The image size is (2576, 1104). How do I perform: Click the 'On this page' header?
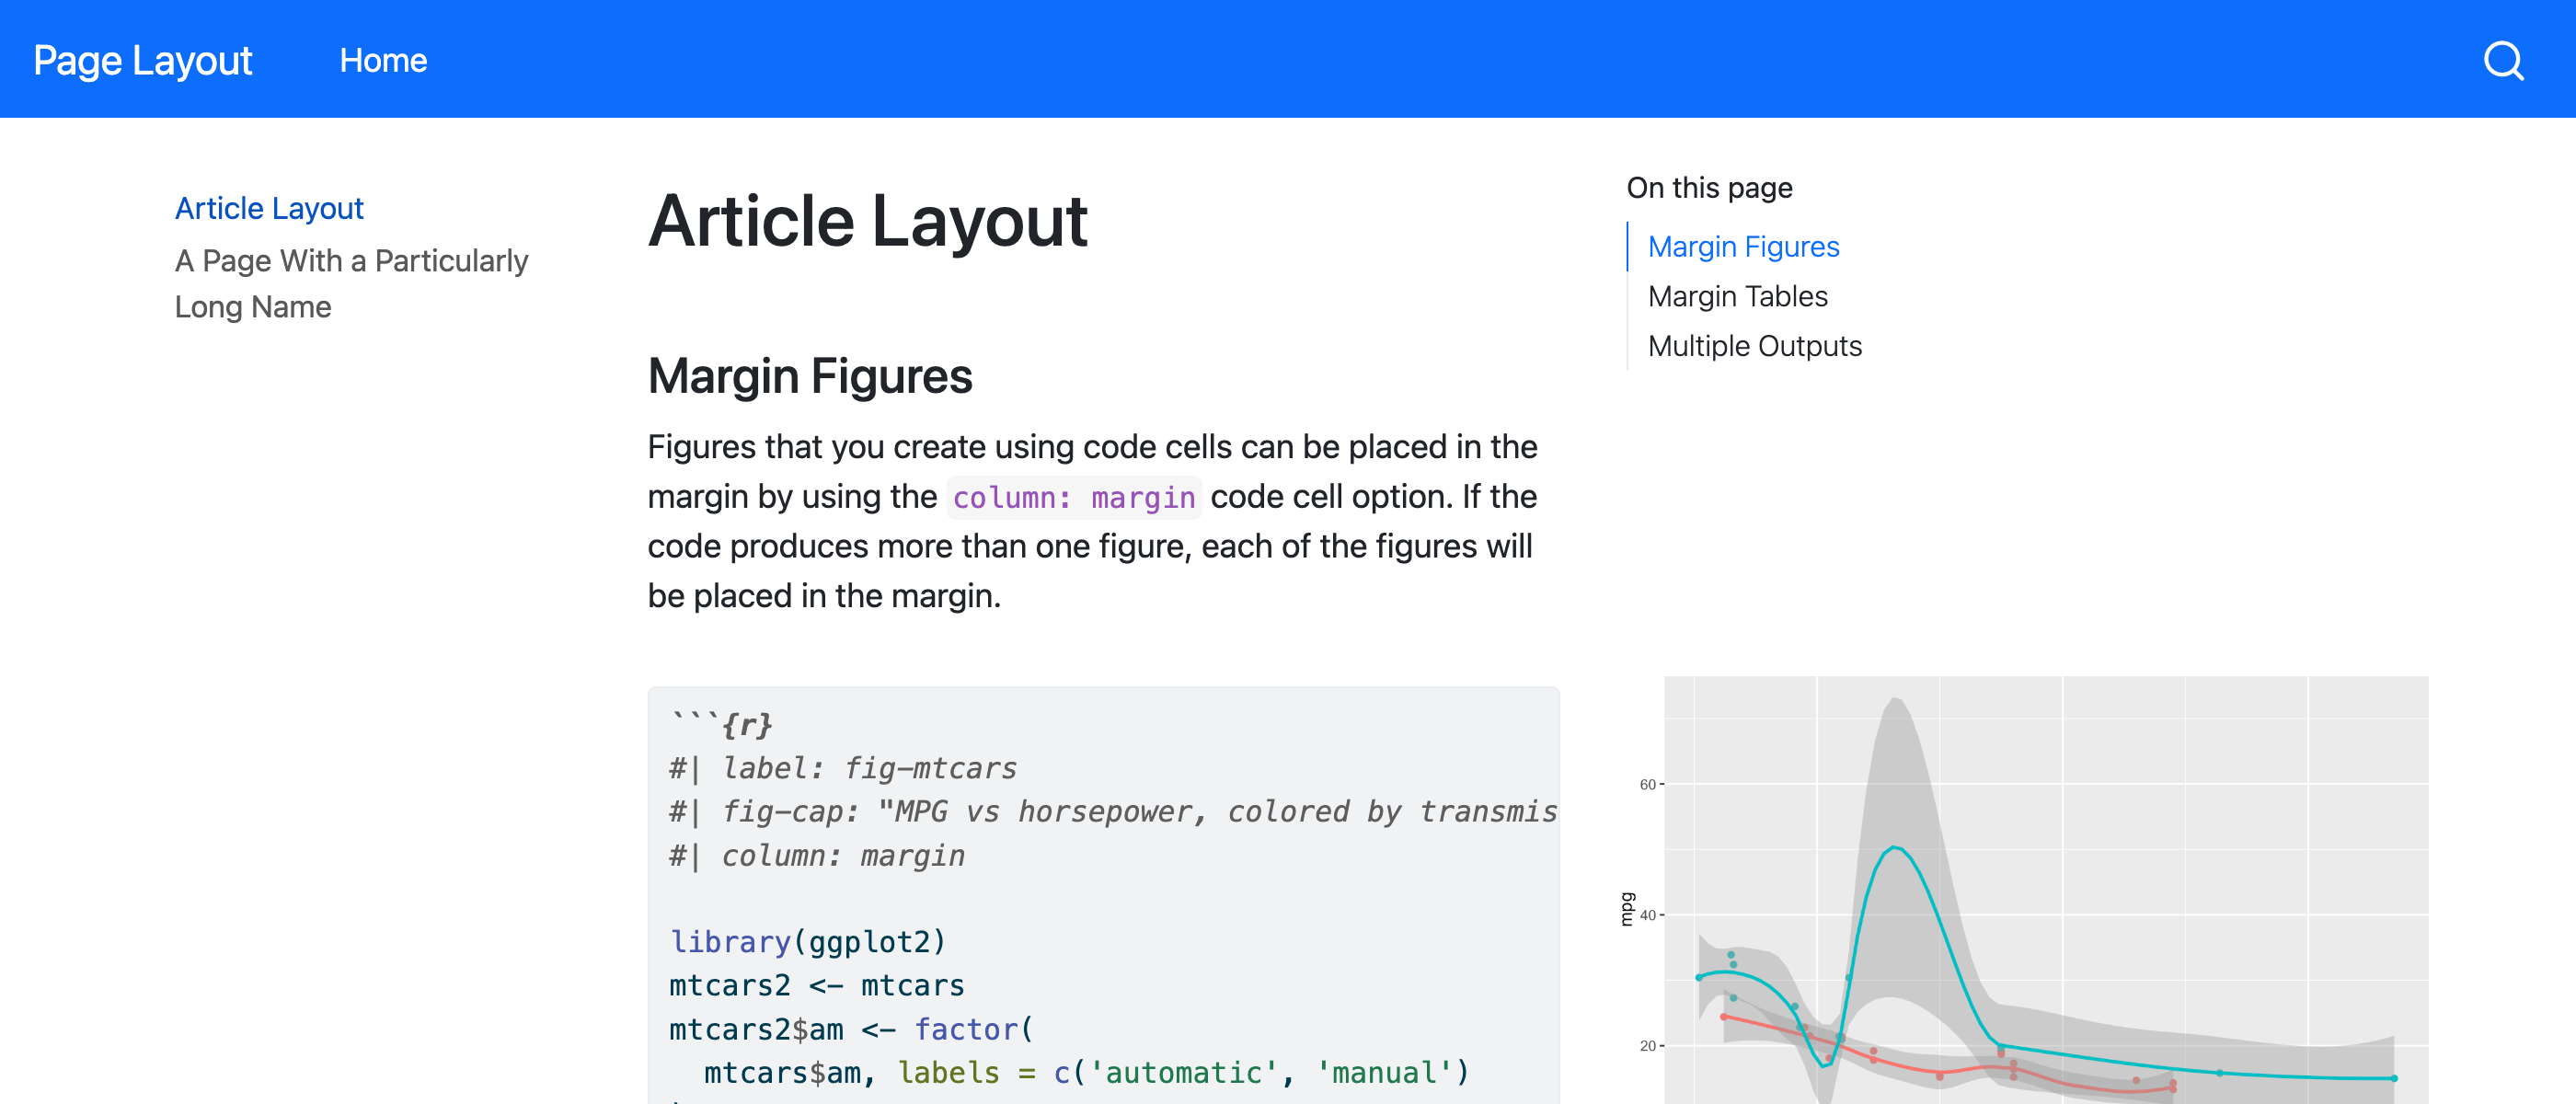(1709, 187)
